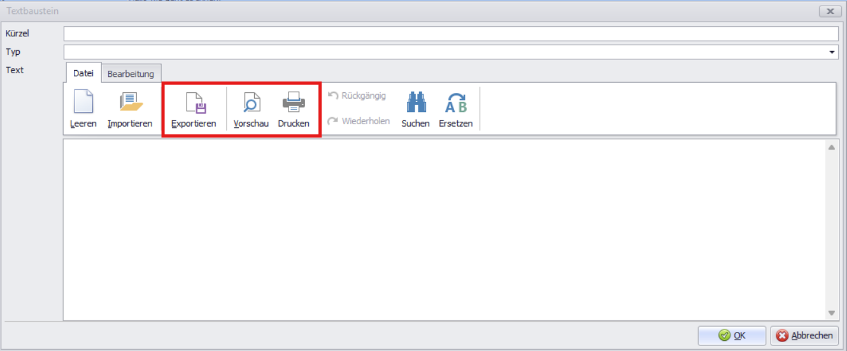Close the Textbaustein dialog window
Image resolution: width=847 pixels, height=351 pixels.
[830, 11]
